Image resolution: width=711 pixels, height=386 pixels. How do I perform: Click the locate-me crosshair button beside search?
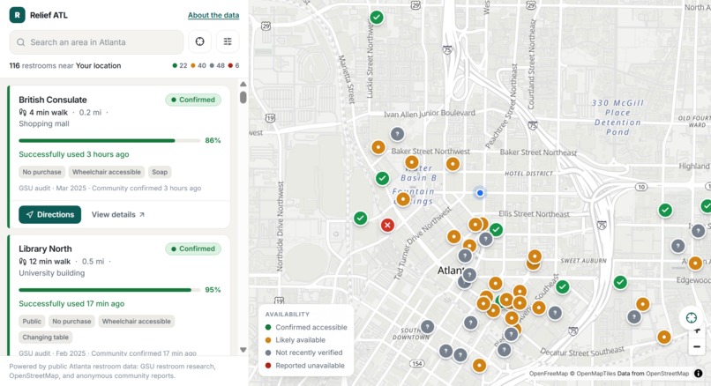click(x=199, y=41)
